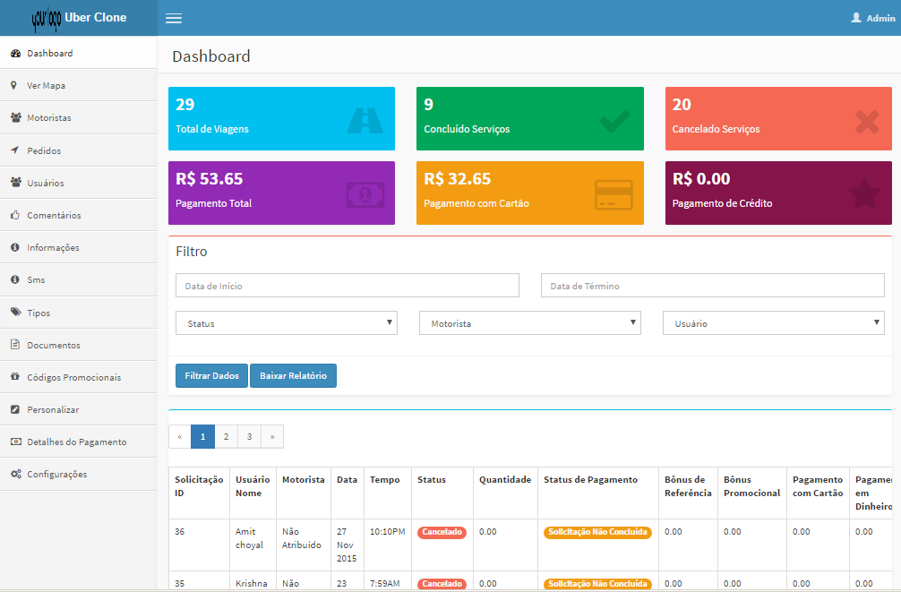Go to Configurações in the sidebar

79,474
